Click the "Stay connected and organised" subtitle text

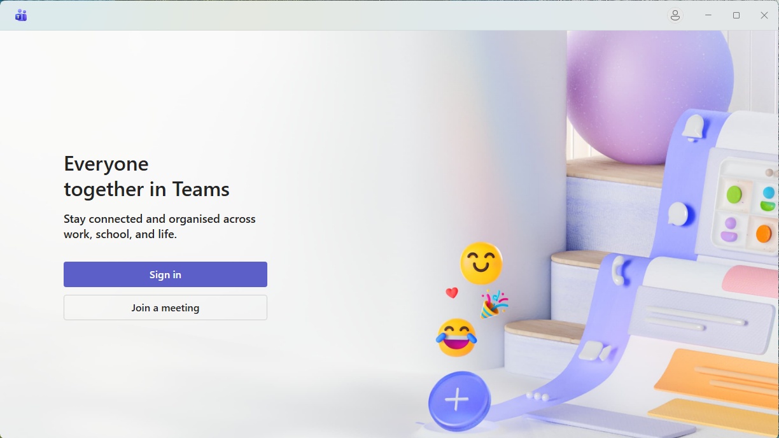(160, 226)
